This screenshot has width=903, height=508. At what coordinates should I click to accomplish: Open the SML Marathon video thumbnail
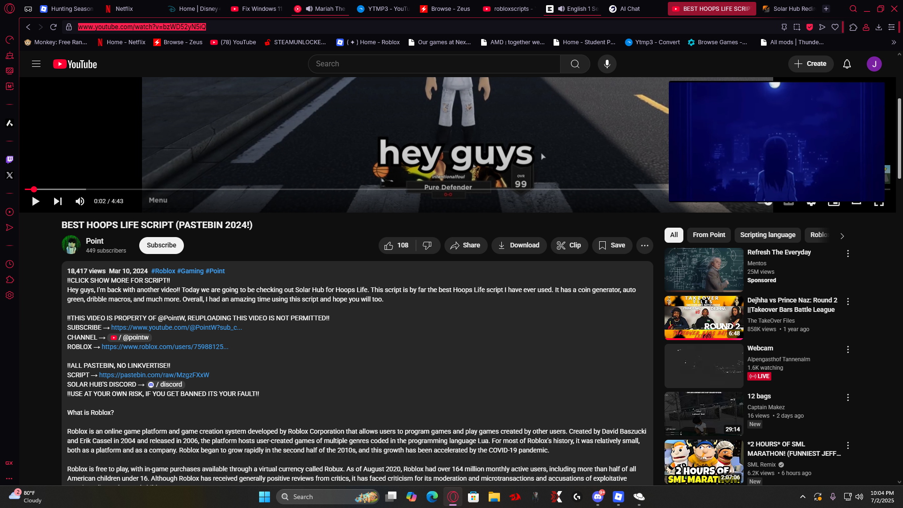pyautogui.click(x=704, y=462)
